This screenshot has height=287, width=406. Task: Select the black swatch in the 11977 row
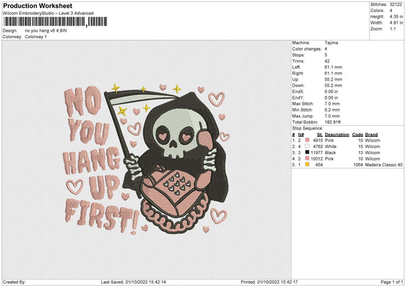coord(307,152)
